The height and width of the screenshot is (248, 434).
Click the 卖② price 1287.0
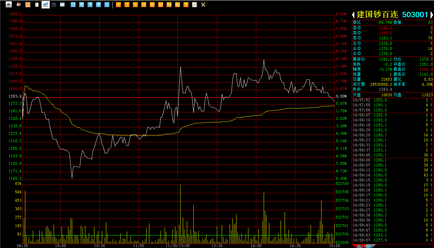[x=385, y=33]
